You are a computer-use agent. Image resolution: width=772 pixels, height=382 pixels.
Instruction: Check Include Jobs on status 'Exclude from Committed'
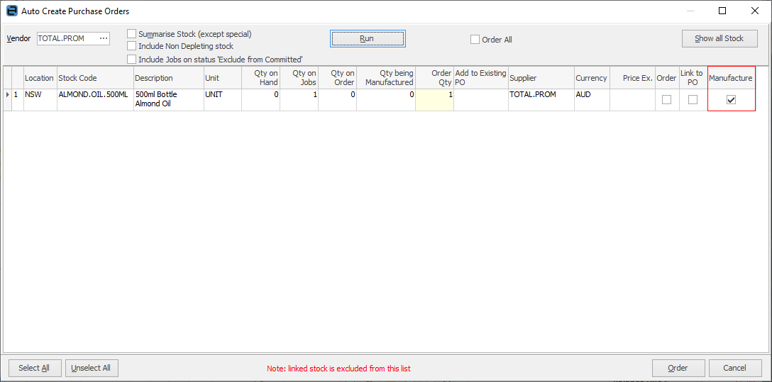tap(131, 59)
